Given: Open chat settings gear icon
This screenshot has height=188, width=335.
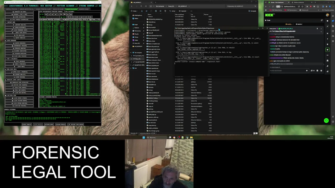Looking at the screenshot, I should click(x=321, y=70).
